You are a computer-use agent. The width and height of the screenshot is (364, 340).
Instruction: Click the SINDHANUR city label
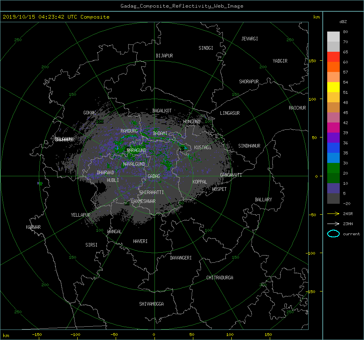tap(249, 146)
